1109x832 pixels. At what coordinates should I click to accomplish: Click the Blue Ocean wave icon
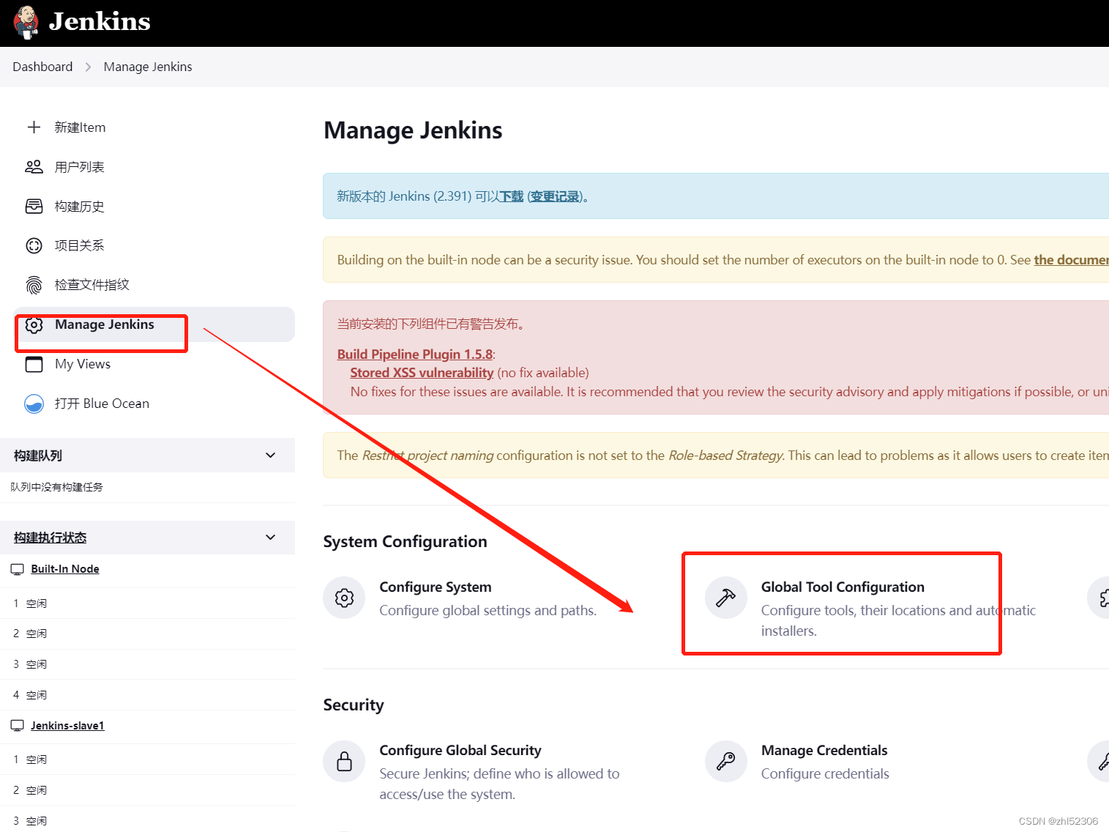34,404
